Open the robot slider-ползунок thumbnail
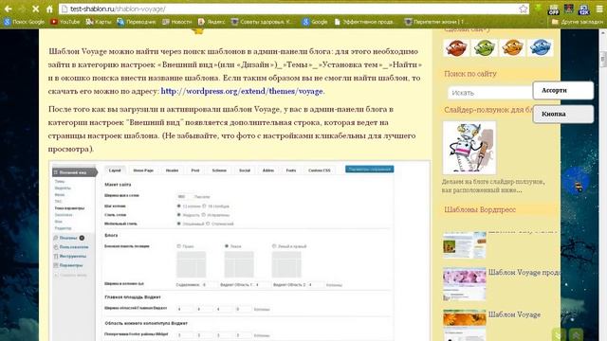Image resolution: width=607 pixels, height=341 pixels. 469,148
